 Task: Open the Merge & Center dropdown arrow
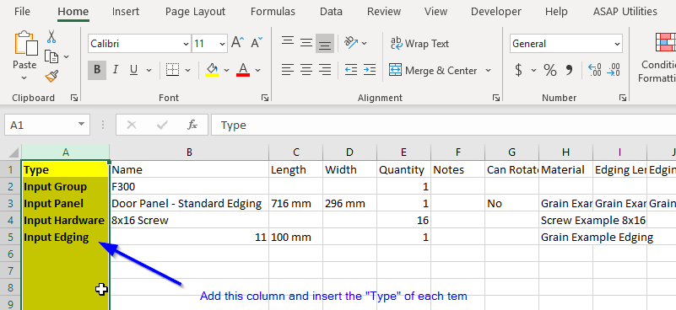pos(488,70)
